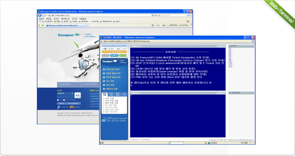Click the loading progress bar in the status bar
This screenshot has width=295, height=156.
(x=176, y=143)
